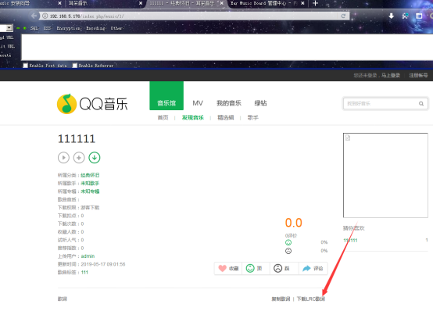The width and height of the screenshot is (433, 311).
Task: Open the QQ音乐 logo homepage
Action: [92, 104]
